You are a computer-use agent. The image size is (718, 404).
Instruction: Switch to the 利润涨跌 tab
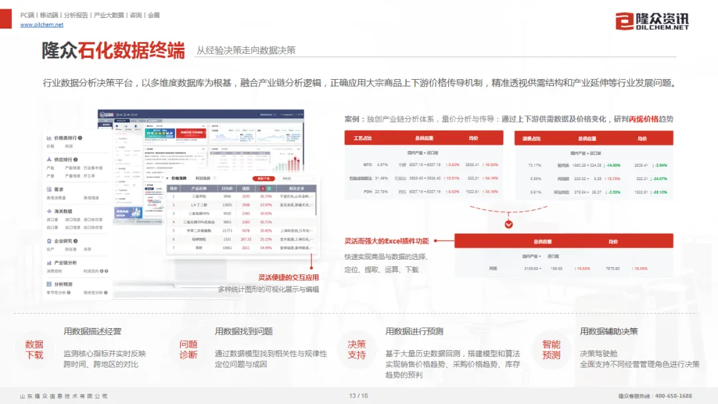(x=203, y=179)
